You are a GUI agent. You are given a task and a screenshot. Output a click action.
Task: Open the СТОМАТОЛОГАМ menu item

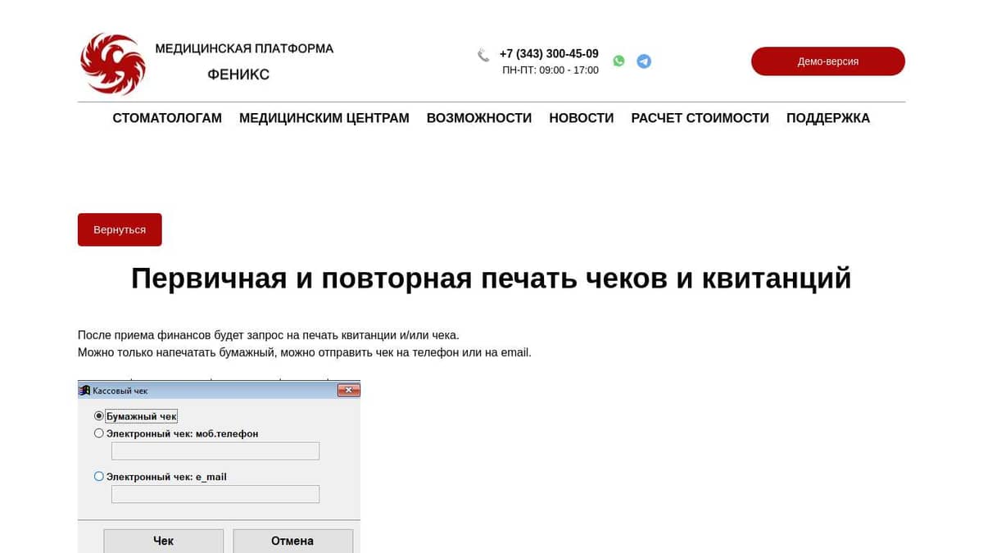167,118
